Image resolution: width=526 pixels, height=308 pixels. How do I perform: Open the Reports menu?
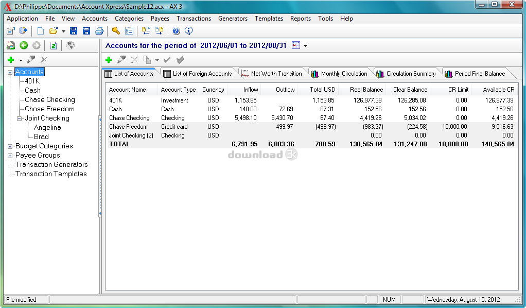tap(300, 19)
